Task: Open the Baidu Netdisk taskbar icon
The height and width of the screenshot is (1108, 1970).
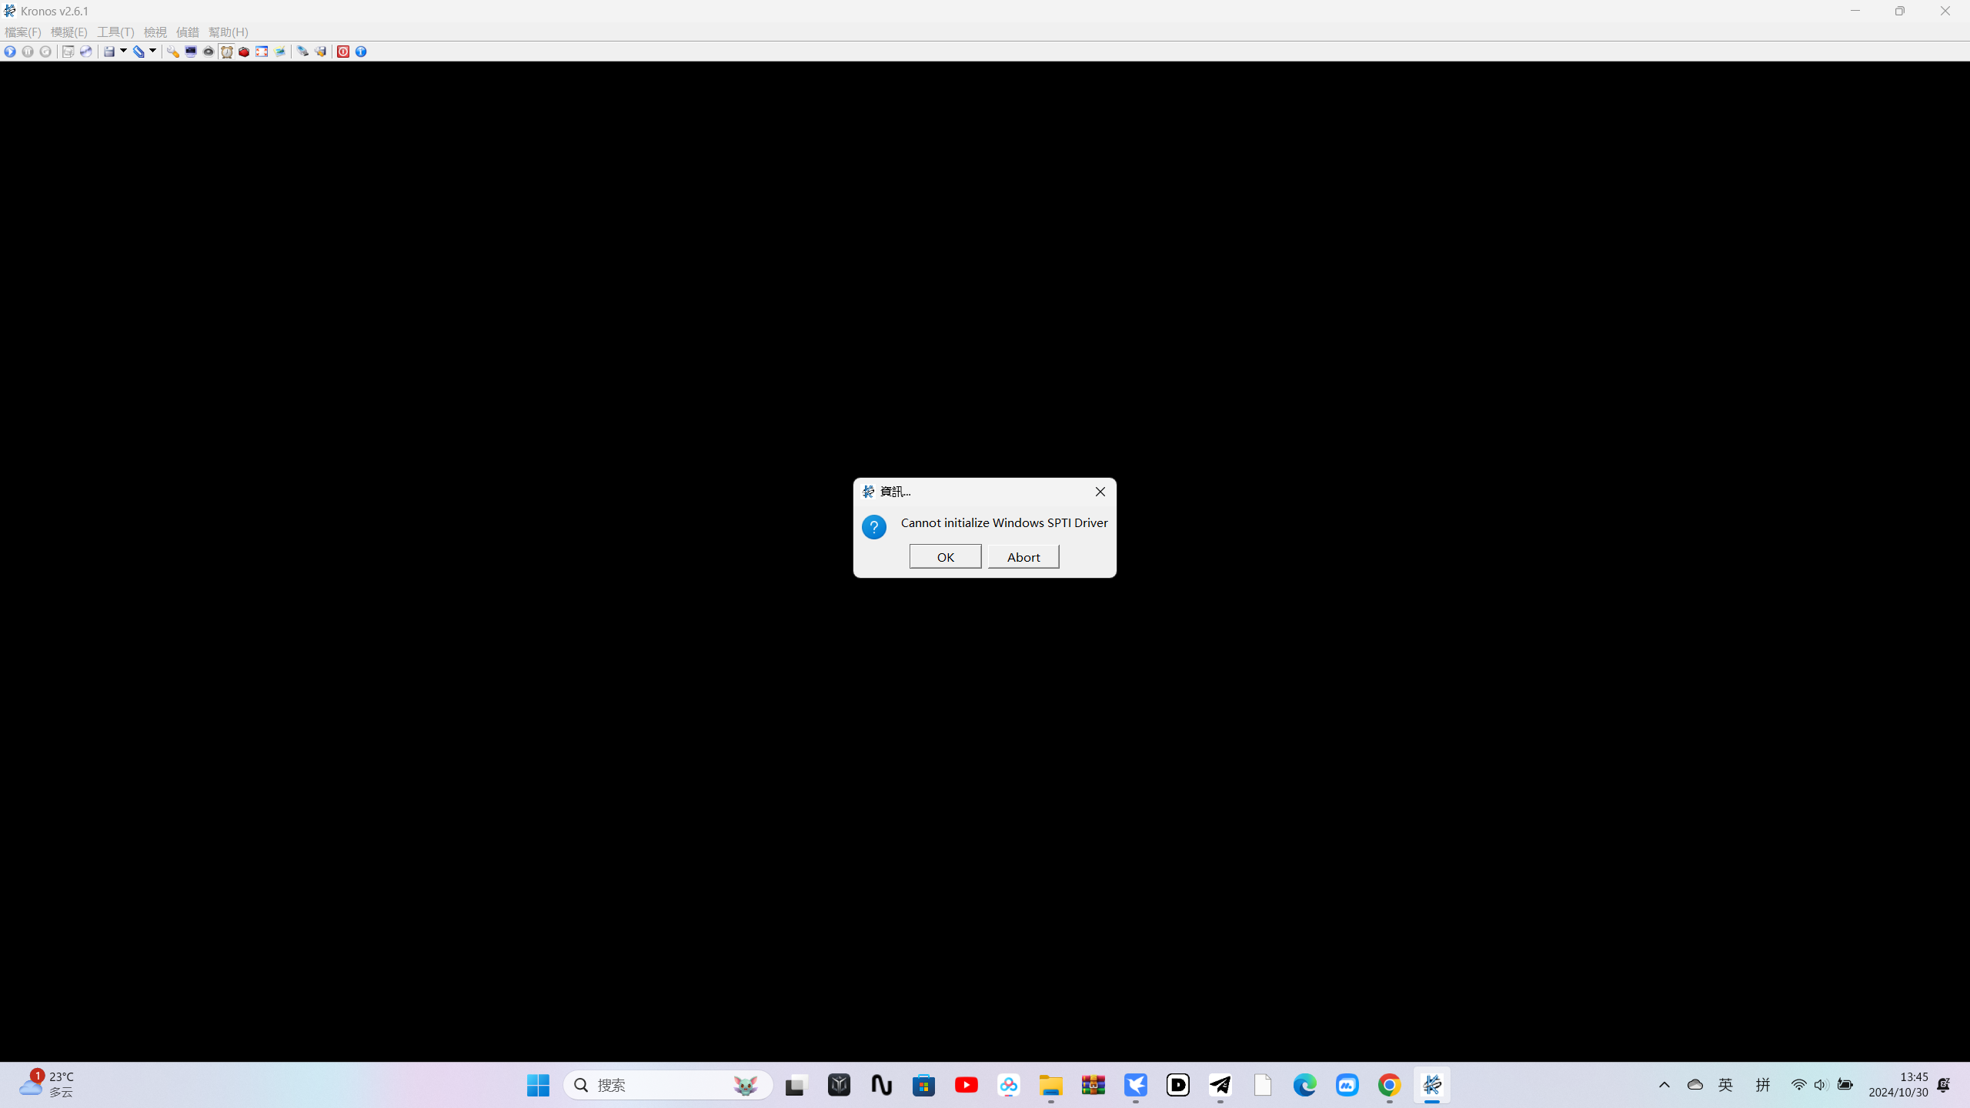Action: [1009, 1085]
